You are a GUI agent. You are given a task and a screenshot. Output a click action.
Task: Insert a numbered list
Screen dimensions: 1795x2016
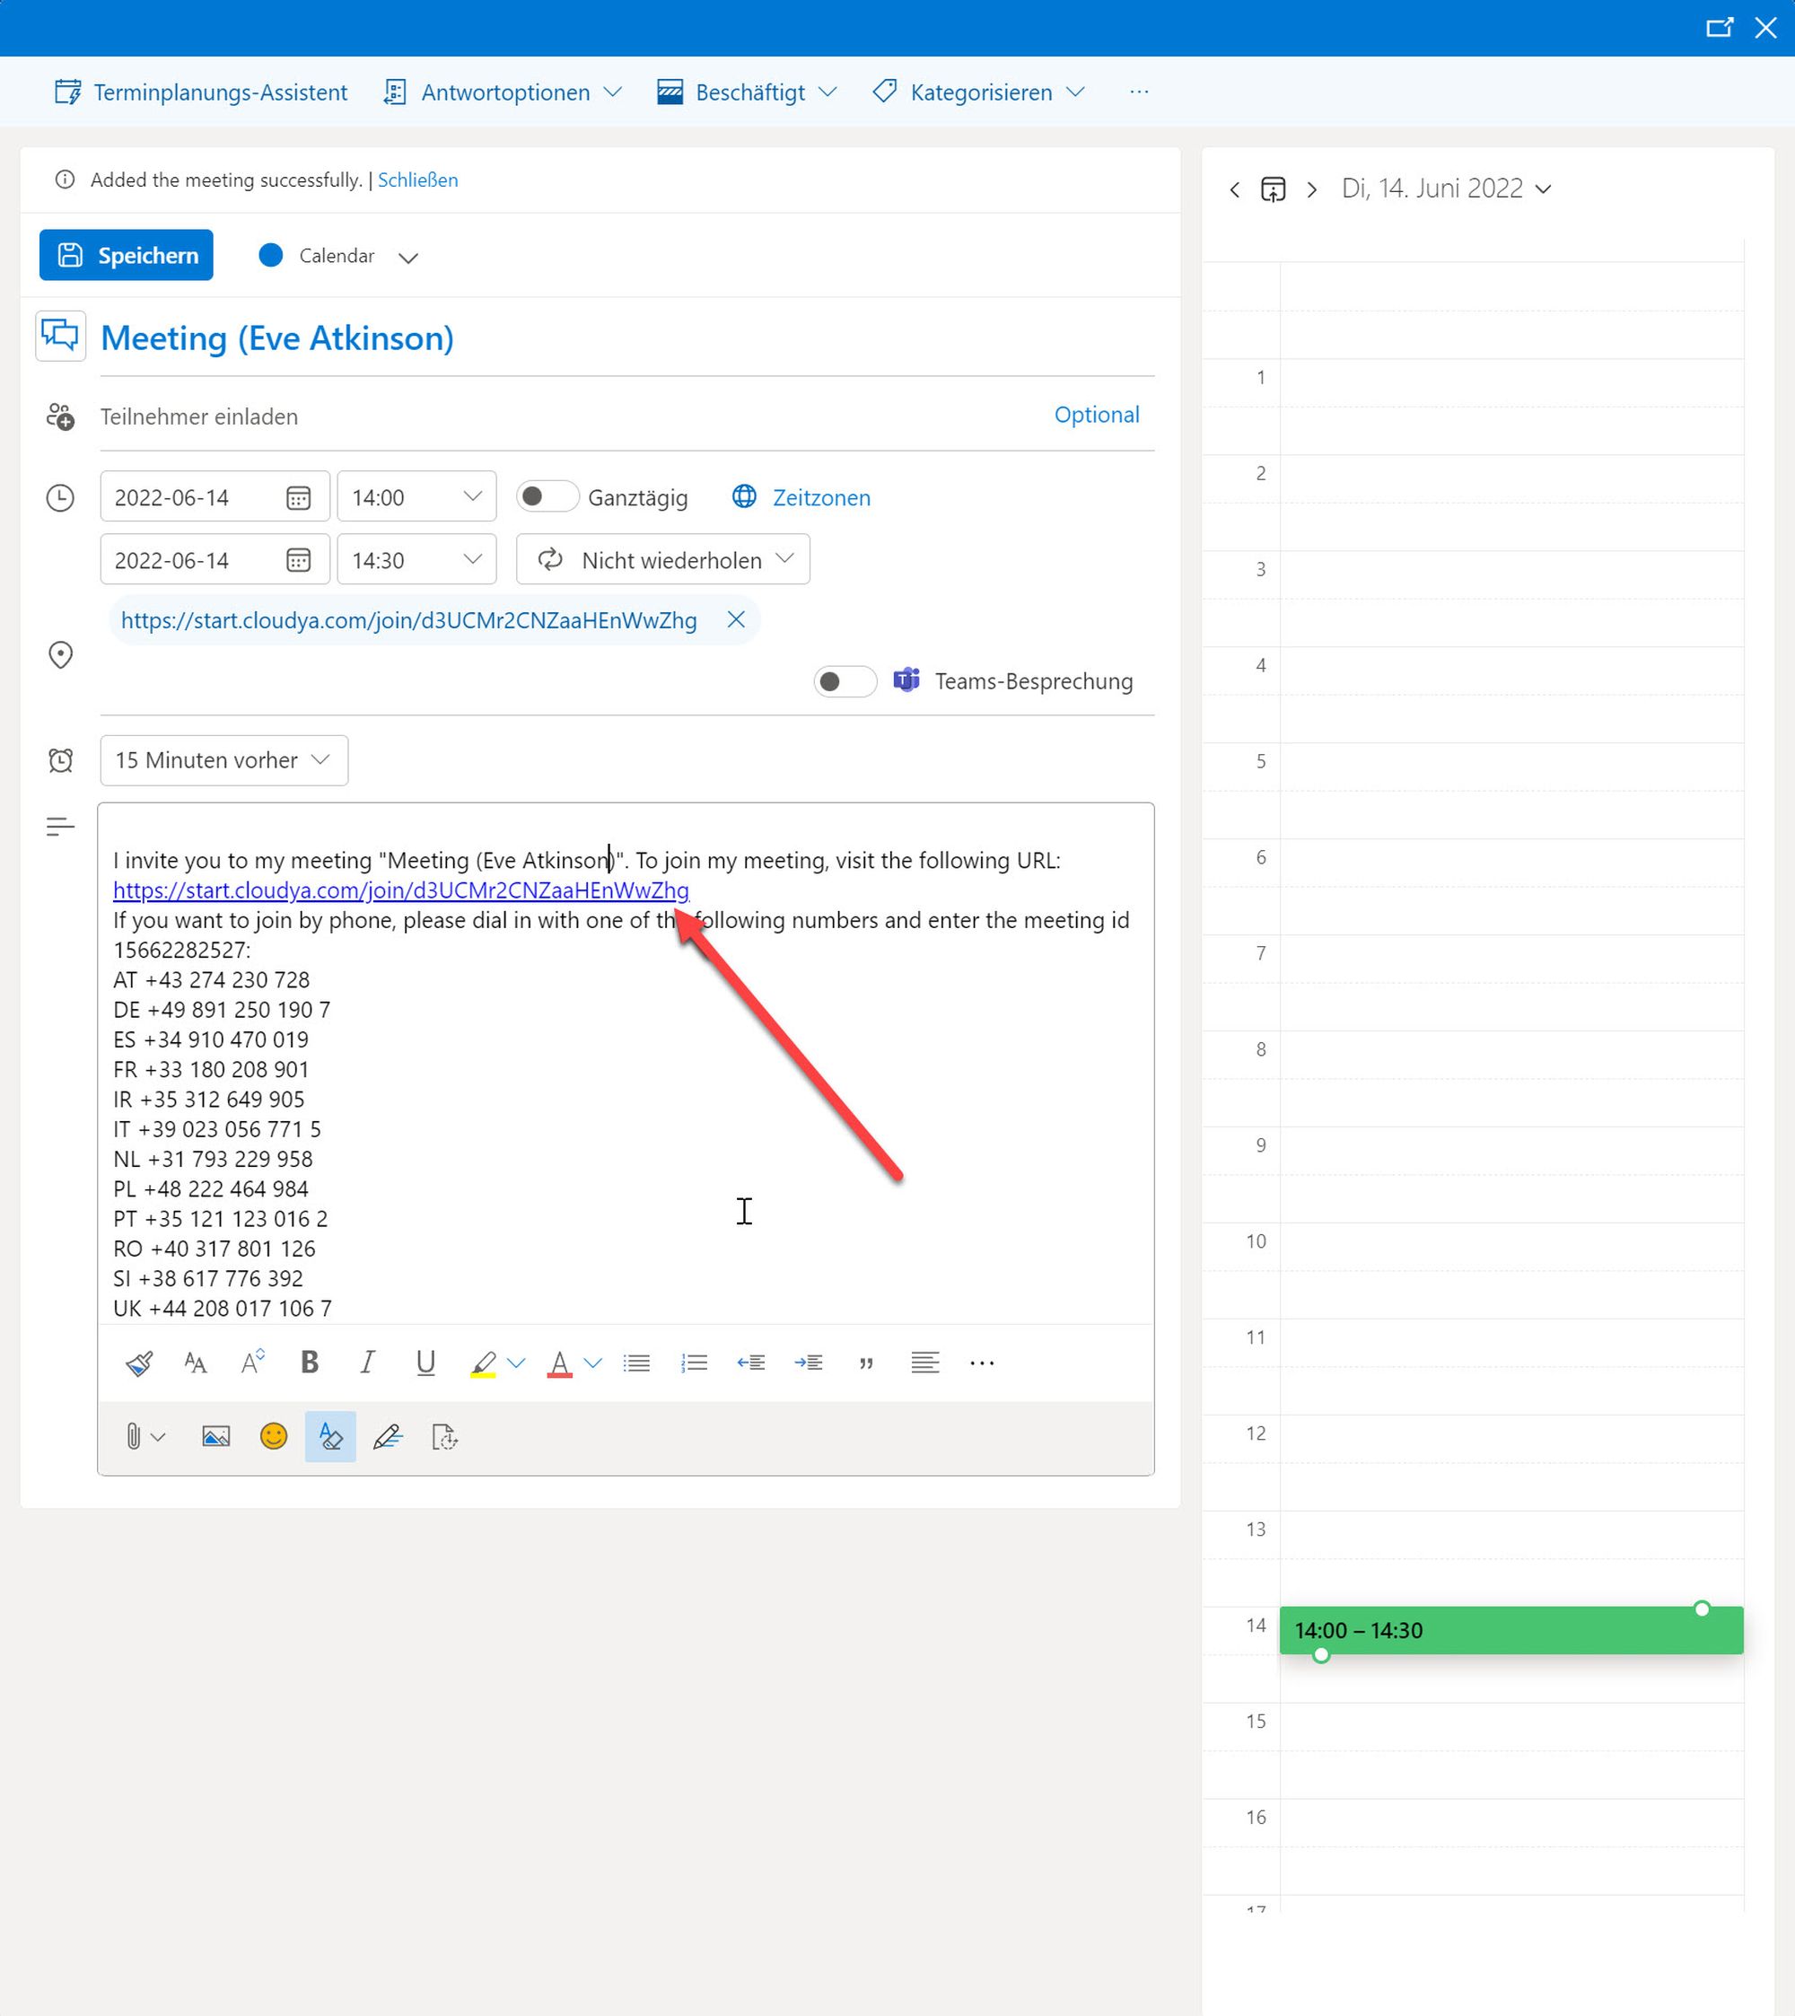[x=695, y=1362]
